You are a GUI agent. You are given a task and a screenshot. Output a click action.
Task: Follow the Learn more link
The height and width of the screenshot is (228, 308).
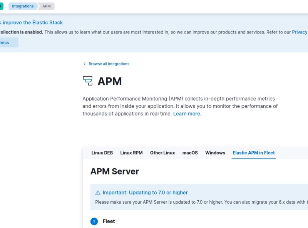coord(186,114)
